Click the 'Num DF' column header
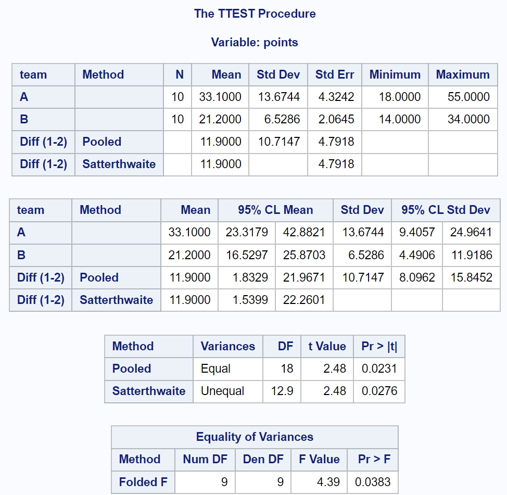This screenshot has height=495, width=507. (x=205, y=459)
